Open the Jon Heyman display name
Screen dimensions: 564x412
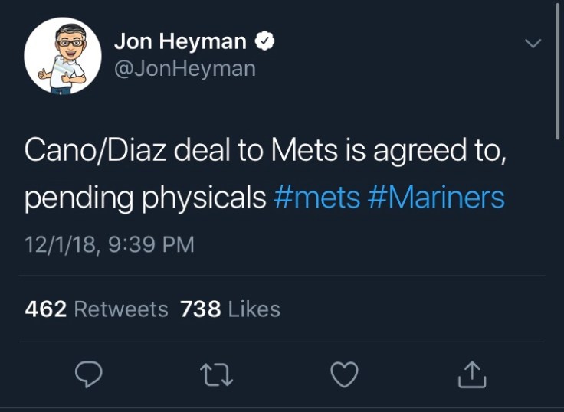point(180,42)
